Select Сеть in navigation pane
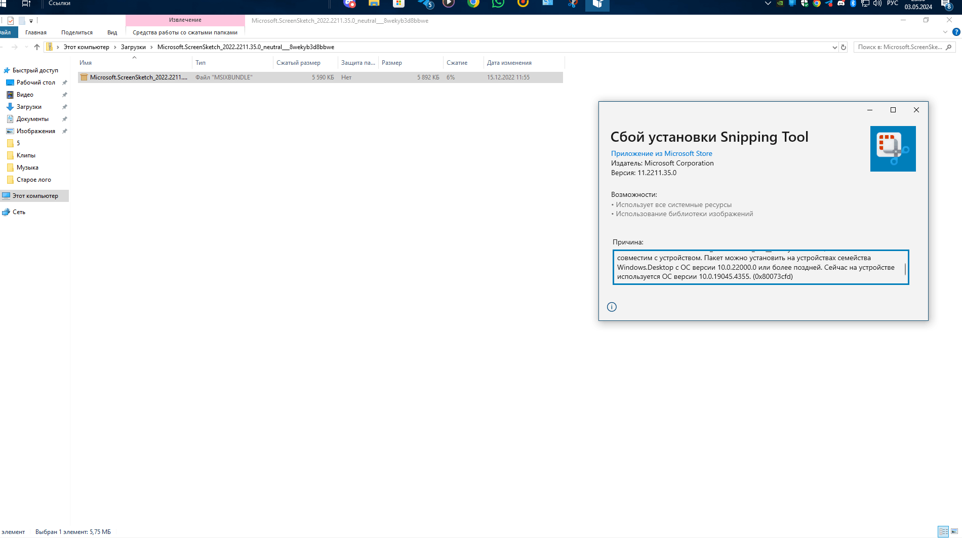Image resolution: width=962 pixels, height=538 pixels. click(19, 212)
